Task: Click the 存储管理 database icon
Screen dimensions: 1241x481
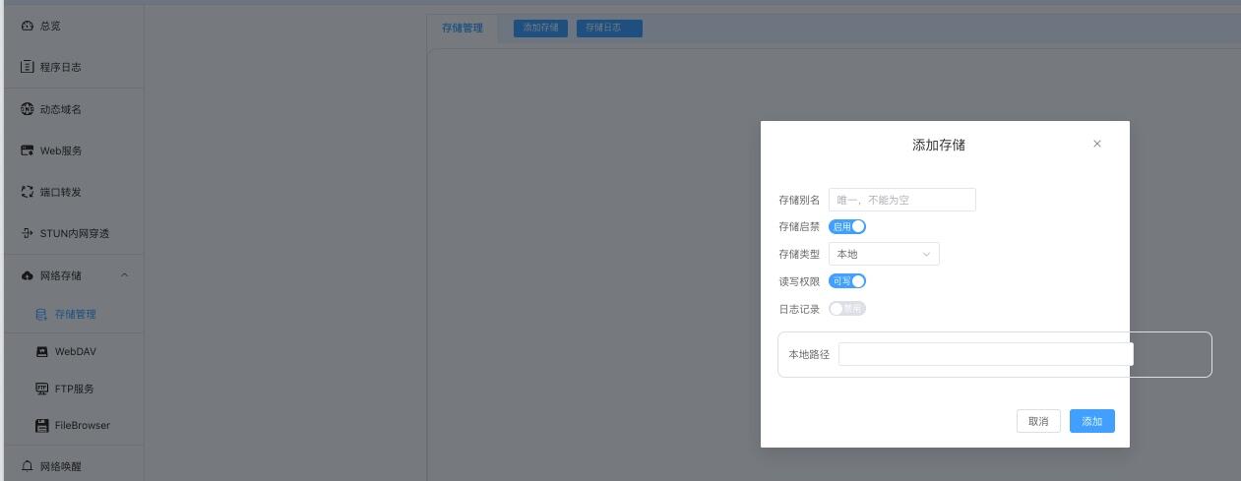Action: 41,314
